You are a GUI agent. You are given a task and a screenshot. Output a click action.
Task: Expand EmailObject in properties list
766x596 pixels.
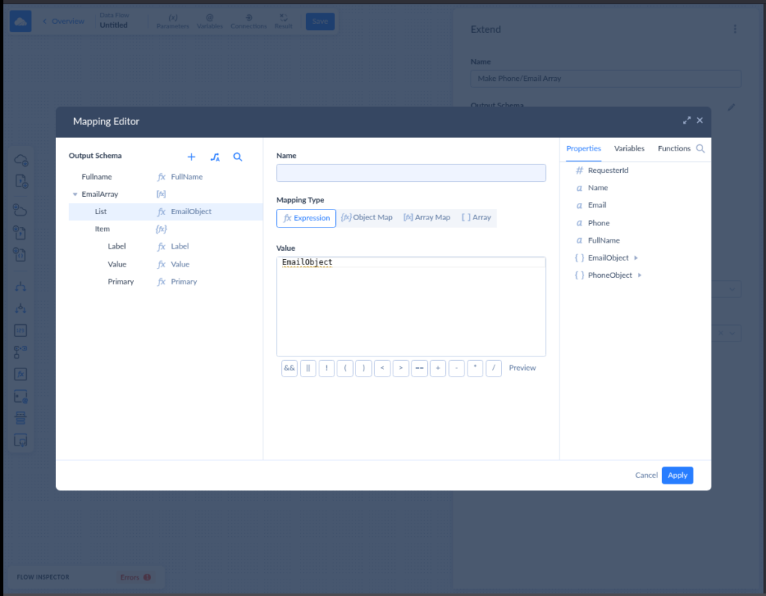click(636, 258)
